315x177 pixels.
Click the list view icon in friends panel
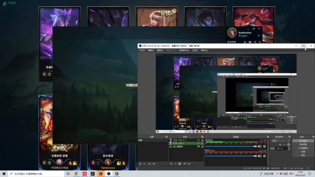point(255,42)
